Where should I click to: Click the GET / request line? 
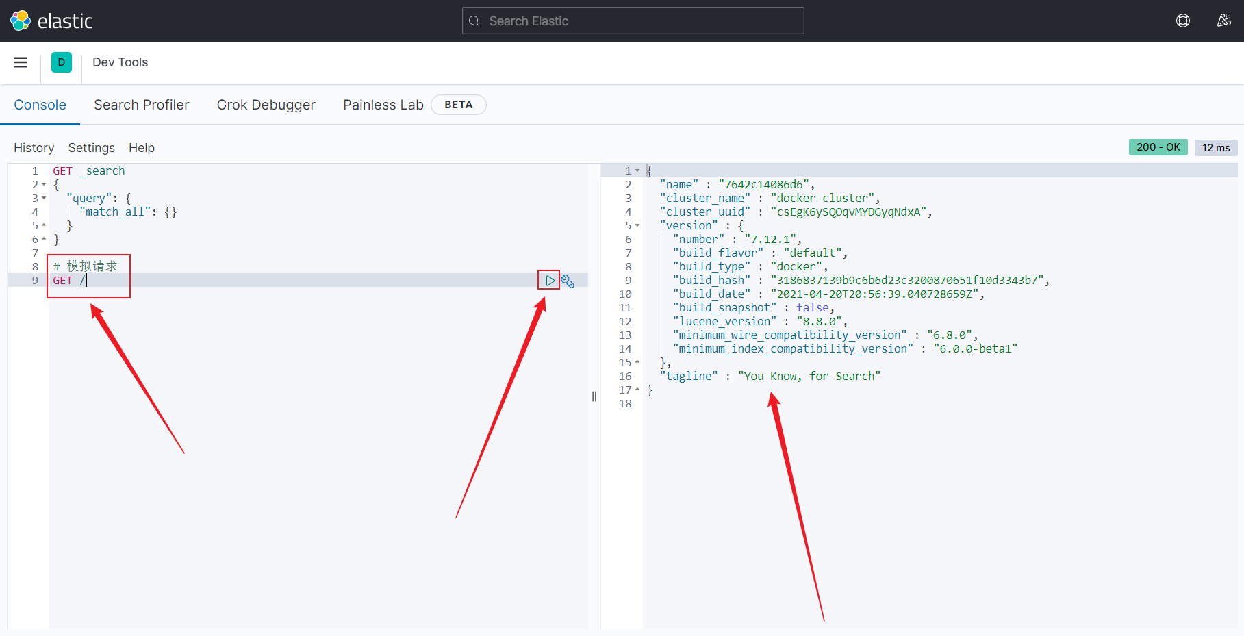pyautogui.click(x=69, y=280)
